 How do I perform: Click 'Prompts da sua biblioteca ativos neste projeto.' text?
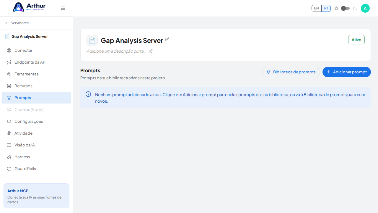click(123, 78)
